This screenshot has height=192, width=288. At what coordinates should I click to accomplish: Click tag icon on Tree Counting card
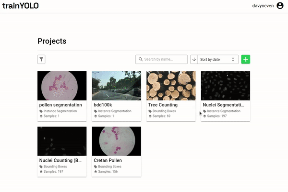click(150, 111)
